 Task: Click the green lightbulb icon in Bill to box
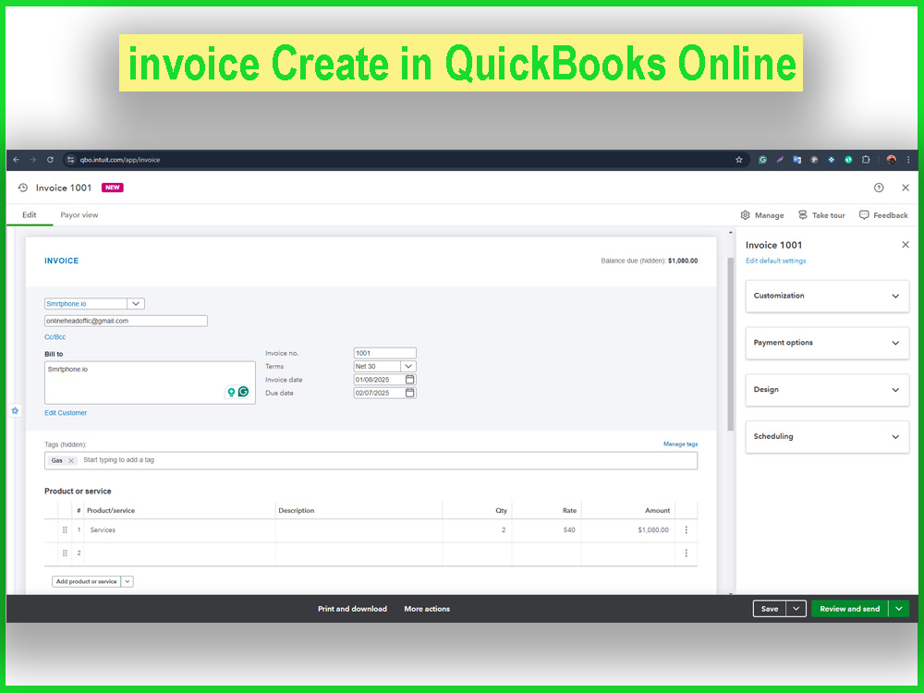coord(232,392)
